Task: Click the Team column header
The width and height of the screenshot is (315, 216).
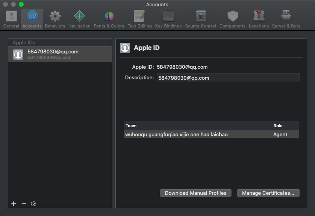Action: 198,126
